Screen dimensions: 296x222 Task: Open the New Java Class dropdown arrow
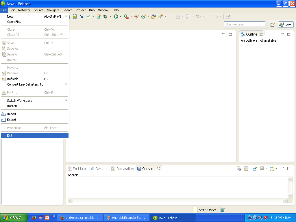click(148, 16)
